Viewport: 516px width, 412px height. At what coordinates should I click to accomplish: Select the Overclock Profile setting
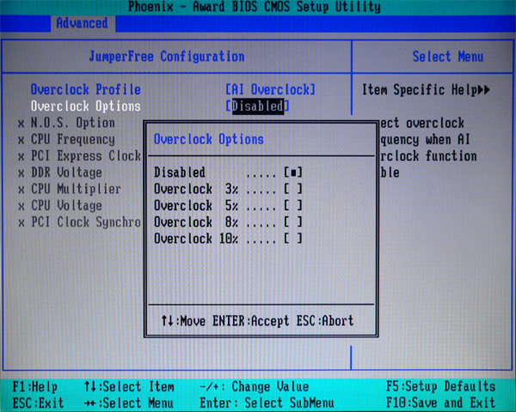(x=85, y=89)
